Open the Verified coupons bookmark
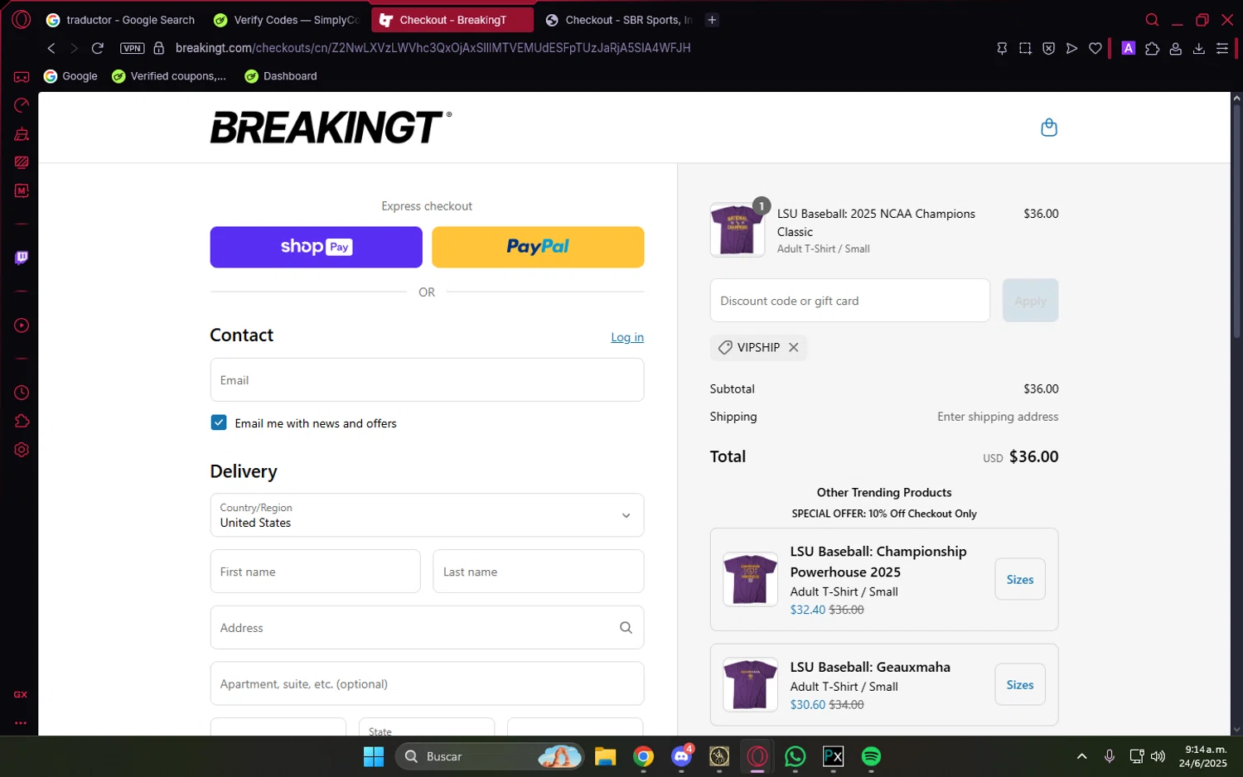 [169, 76]
